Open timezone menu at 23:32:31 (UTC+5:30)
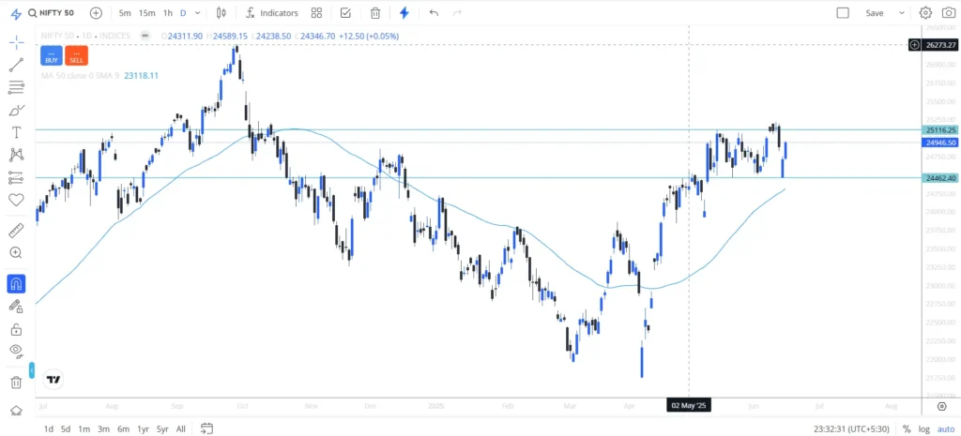961x436 pixels. coord(852,428)
